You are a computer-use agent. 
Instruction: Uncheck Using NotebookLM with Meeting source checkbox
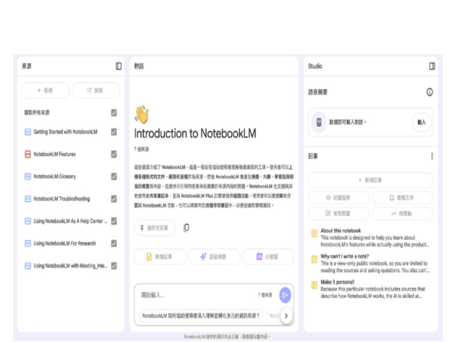click(x=114, y=266)
